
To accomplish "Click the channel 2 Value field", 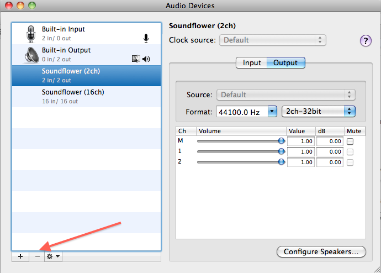I will tap(301, 162).
